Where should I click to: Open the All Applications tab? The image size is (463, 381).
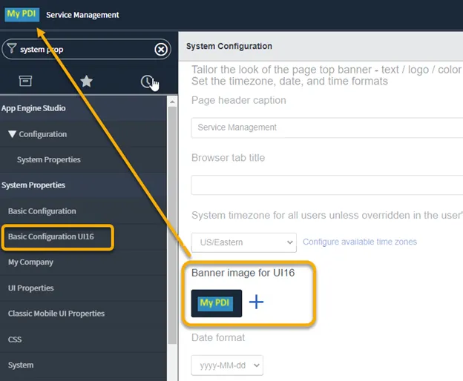25,81
